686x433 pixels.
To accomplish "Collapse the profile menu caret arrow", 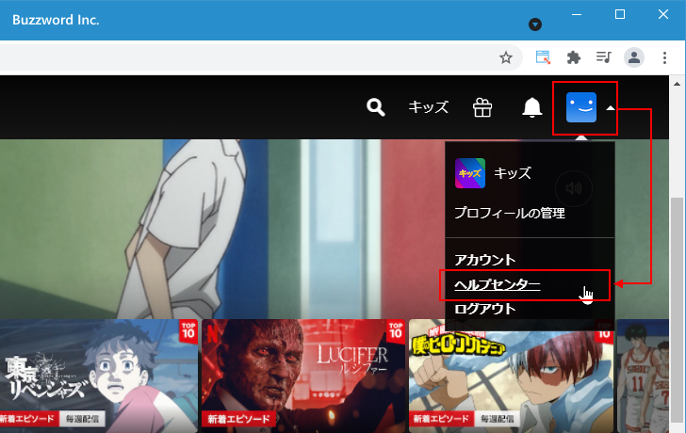I will [611, 108].
